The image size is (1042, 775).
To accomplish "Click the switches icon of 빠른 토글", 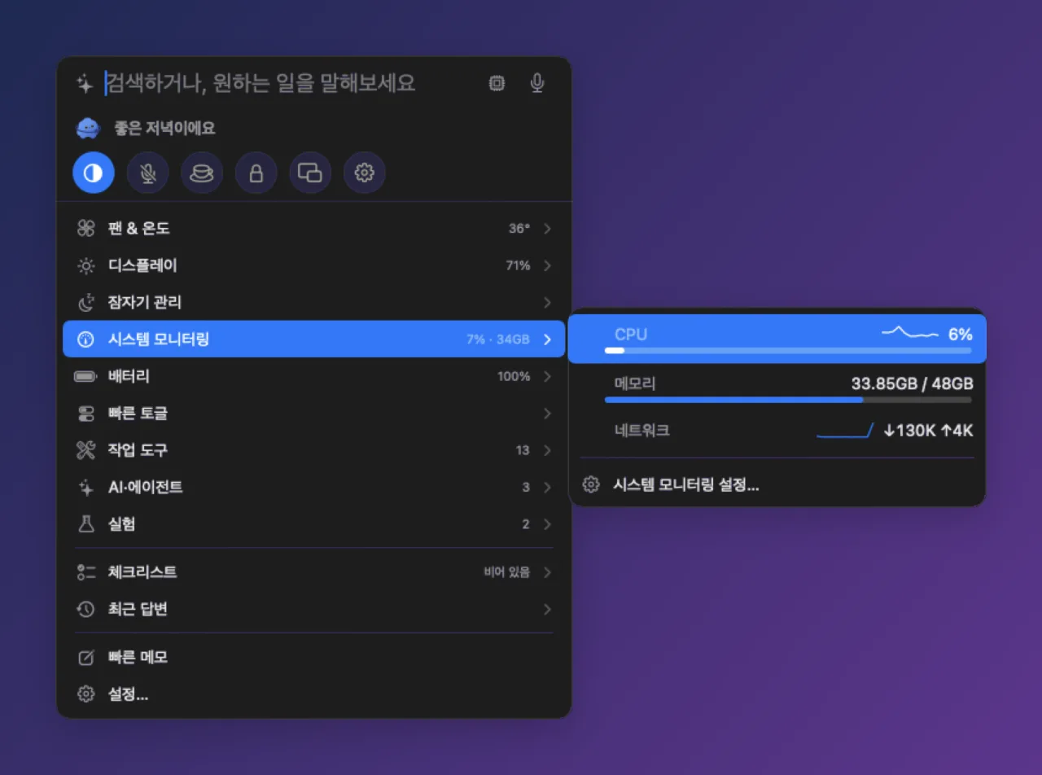I will 86,414.
